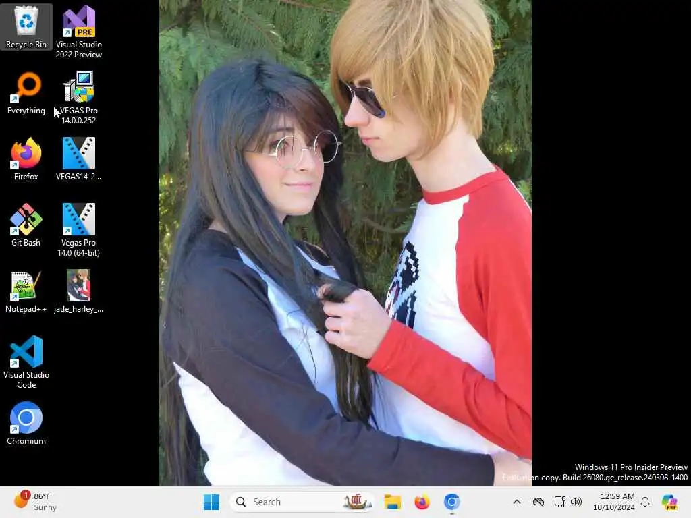Select the Chromium desktop shortcut

click(26, 424)
